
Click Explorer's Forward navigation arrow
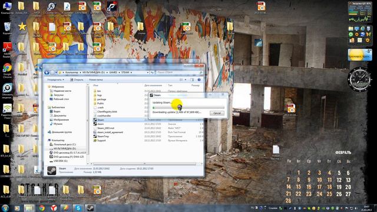(x=52, y=72)
